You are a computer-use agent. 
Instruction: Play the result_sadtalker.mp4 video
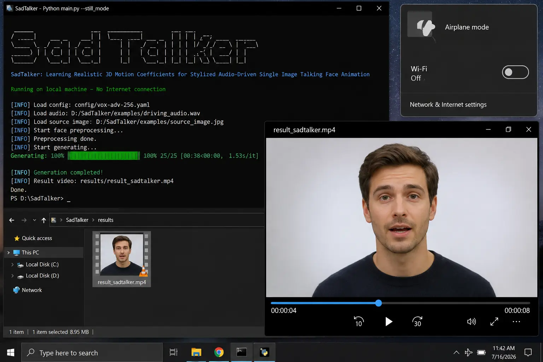pyautogui.click(x=389, y=322)
